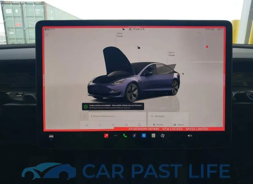The height and width of the screenshot is (184, 253).
Task: Unmute via the muted speaker icon
Action: tap(190, 136)
